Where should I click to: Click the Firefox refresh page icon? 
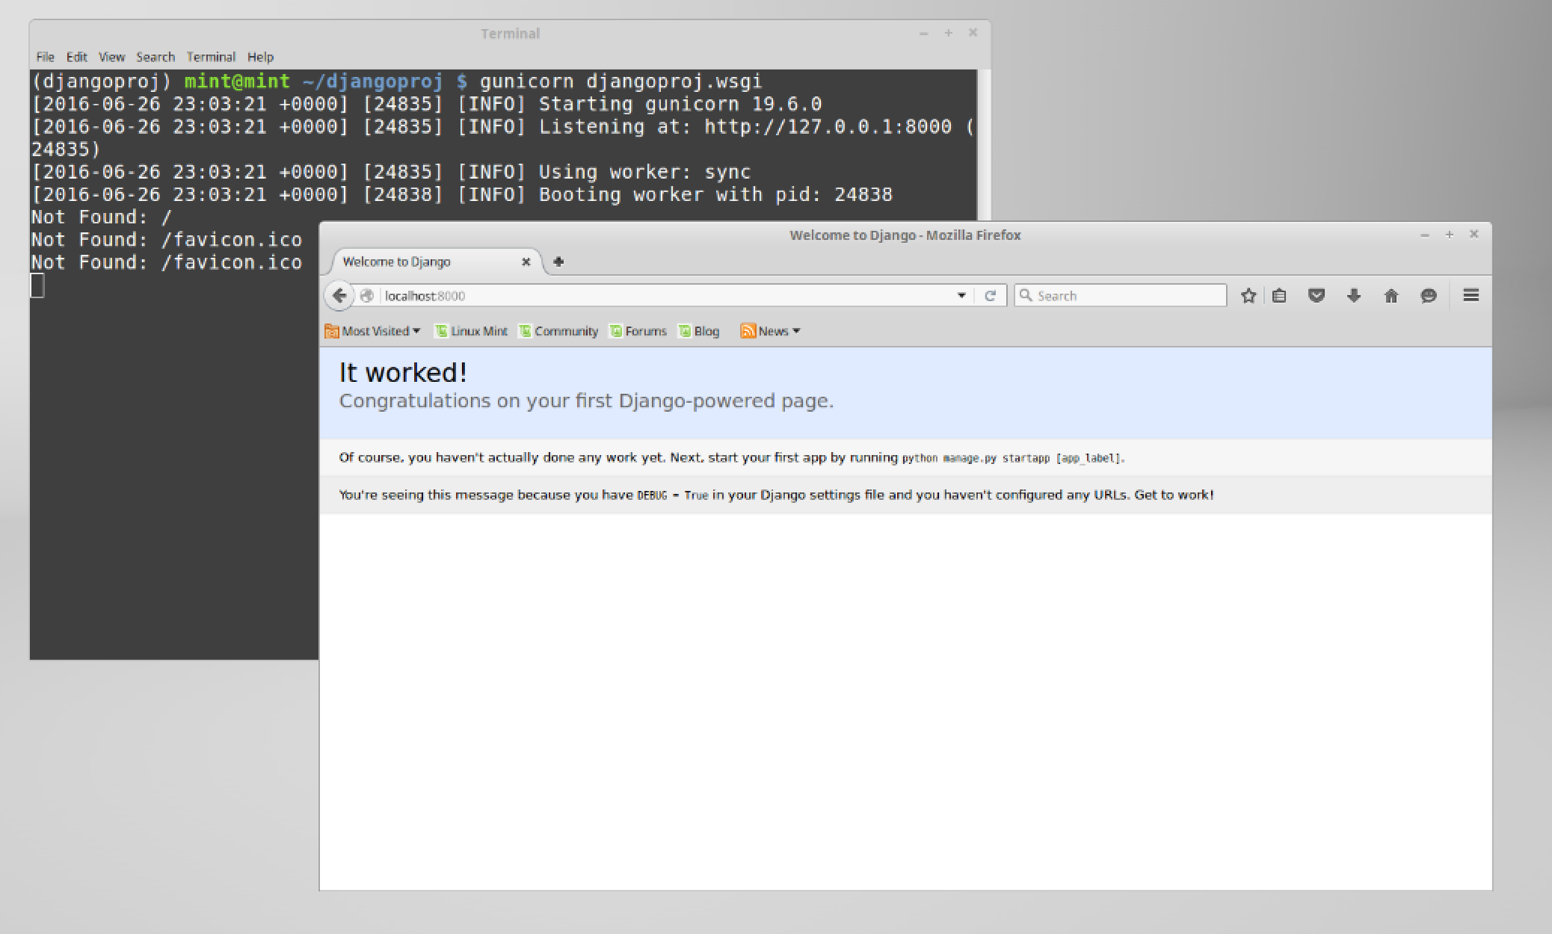989,296
